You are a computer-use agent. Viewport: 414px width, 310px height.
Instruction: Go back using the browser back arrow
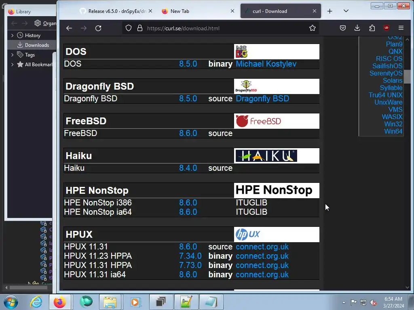pyautogui.click(x=69, y=28)
